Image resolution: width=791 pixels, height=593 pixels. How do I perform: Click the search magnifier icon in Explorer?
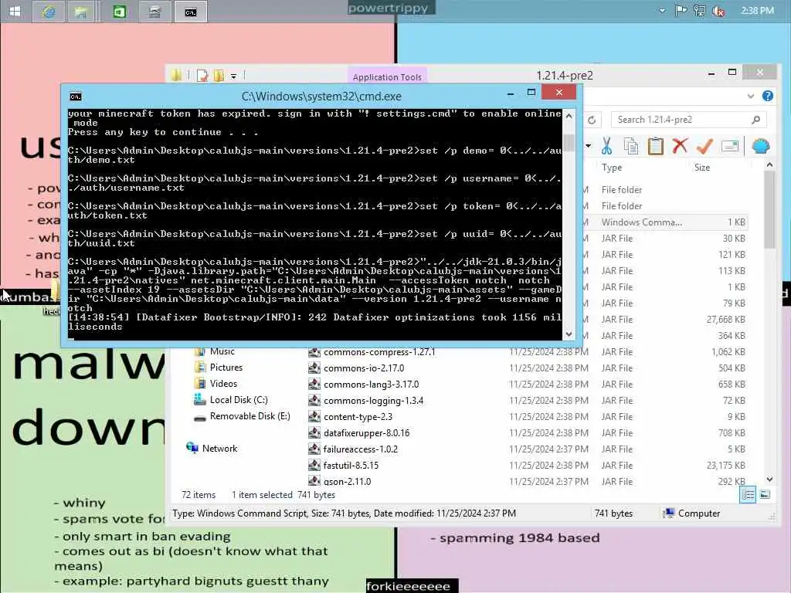(755, 120)
